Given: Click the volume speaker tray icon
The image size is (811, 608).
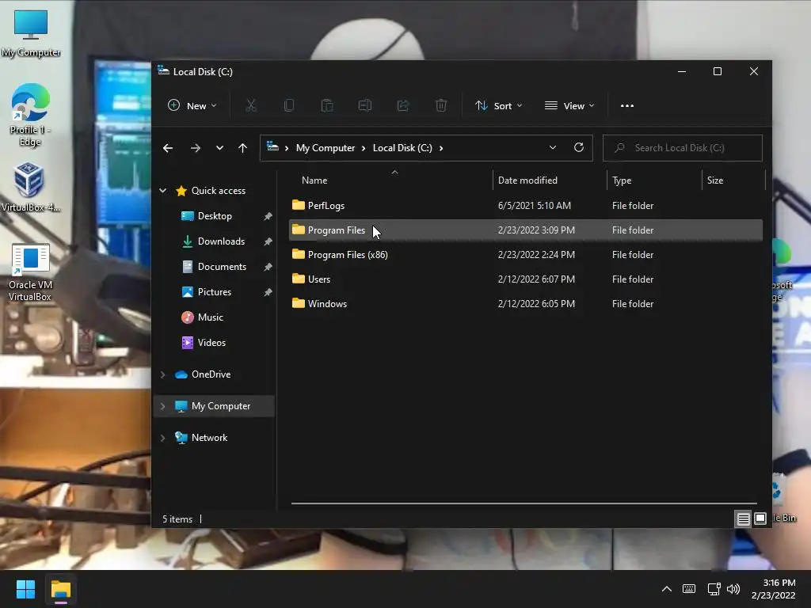Looking at the screenshot, I should tap(733, 589).
